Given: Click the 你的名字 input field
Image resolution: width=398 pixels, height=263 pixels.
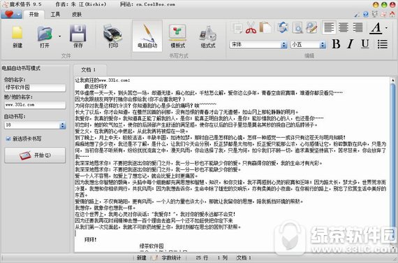Looking at the screenshot, I should [35, 87].
